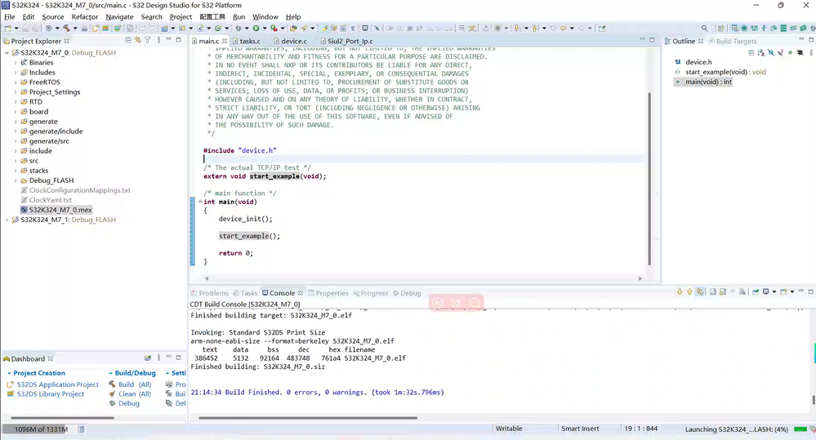Toggle Mark Occurrences toolbar button
The height and width of the screenshot is (440, 816).
tap(325, 28)
